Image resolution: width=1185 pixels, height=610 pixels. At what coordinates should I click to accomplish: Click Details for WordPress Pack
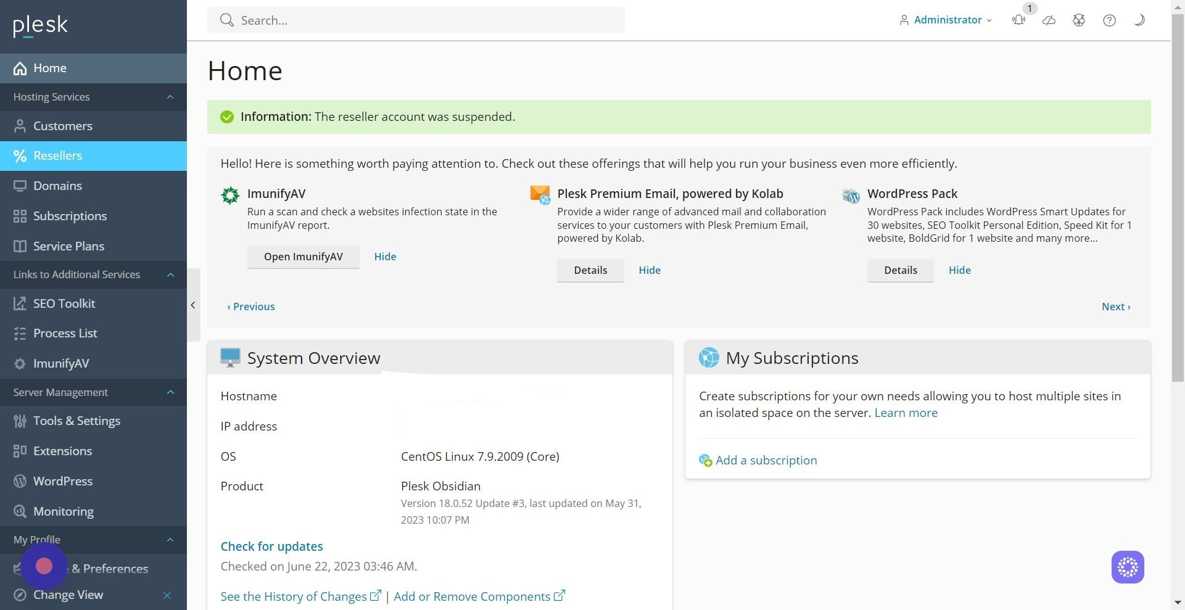pyautogui.click(x=901, y=270)
